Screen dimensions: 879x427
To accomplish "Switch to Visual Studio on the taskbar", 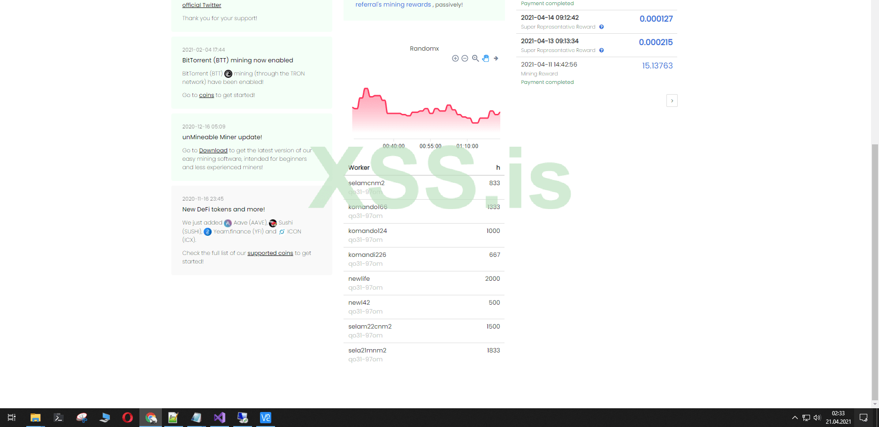I will click(x=219, y=418).
